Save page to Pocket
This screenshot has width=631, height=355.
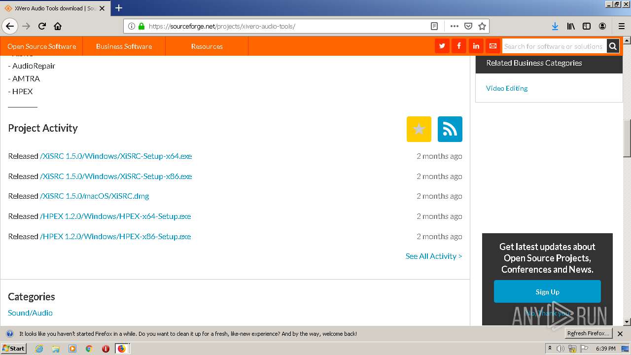pyautogui.click(x=468, y=26)
